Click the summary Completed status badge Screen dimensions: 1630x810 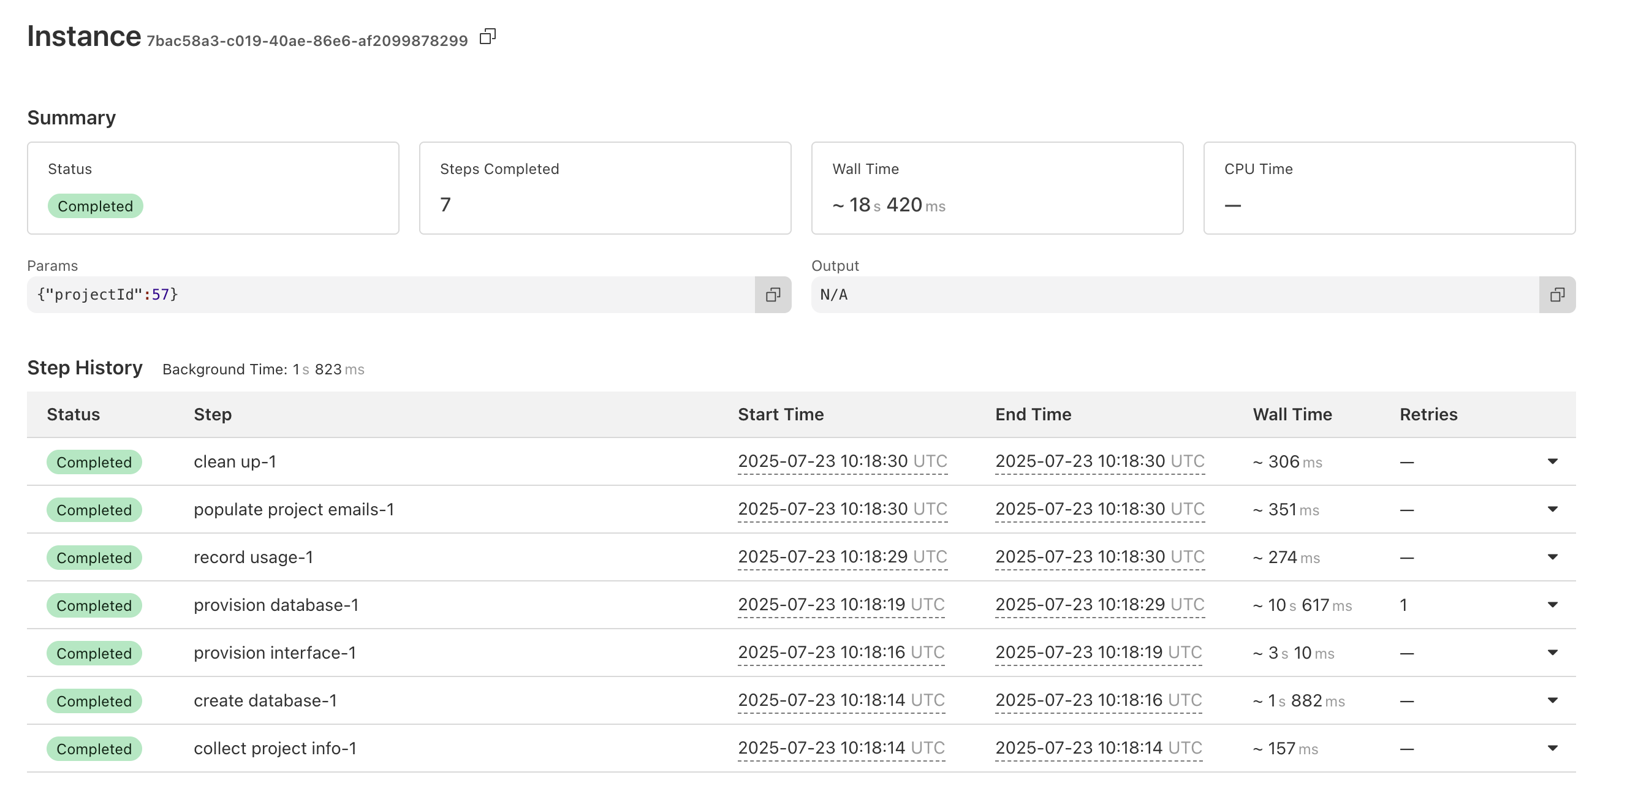pos(96,206)
